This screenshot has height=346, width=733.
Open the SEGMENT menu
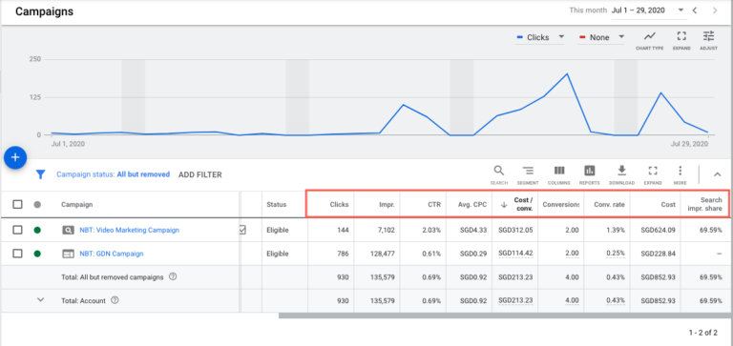(528, 175)
